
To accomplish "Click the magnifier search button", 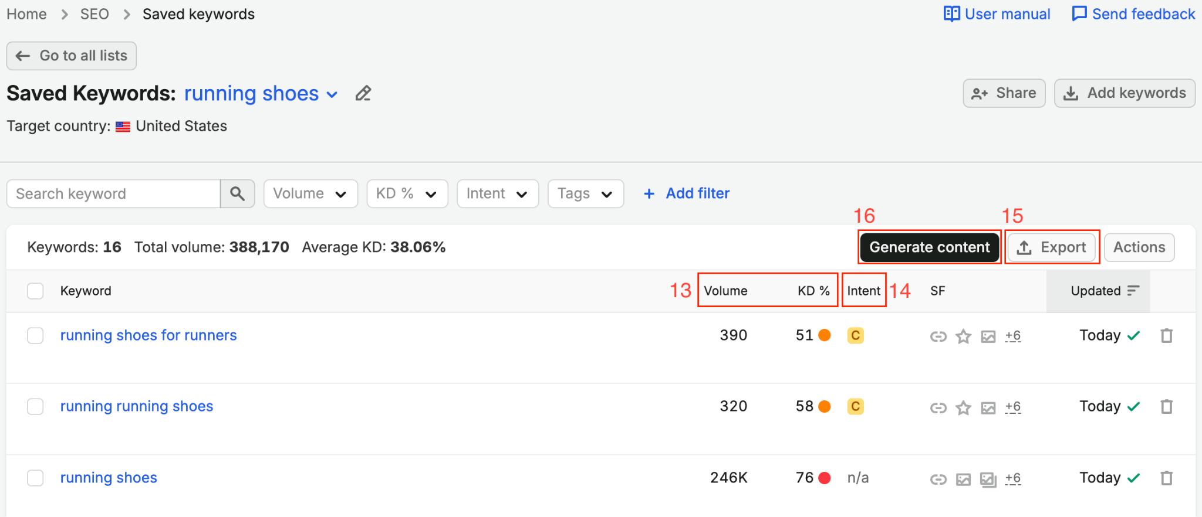I will pos(237,193).
